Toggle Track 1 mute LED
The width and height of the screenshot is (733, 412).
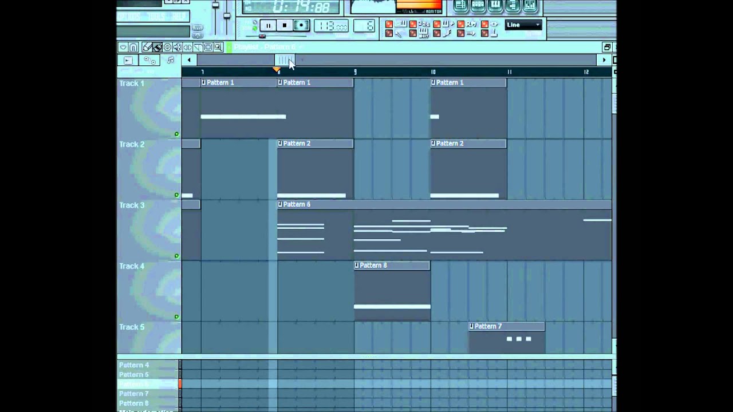[x=176, y=134]
